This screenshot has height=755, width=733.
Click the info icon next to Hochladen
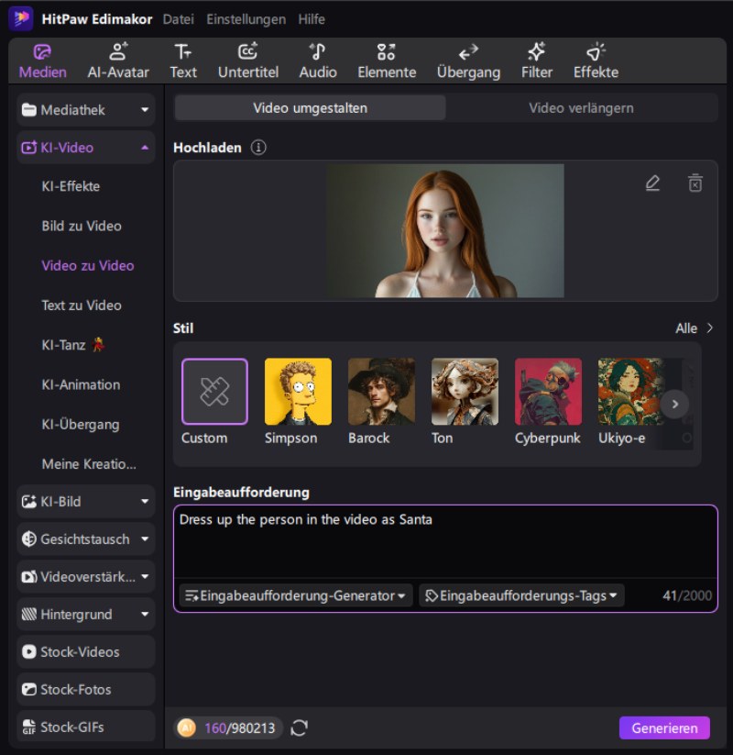pyautogui.click(x=258, y=147)
